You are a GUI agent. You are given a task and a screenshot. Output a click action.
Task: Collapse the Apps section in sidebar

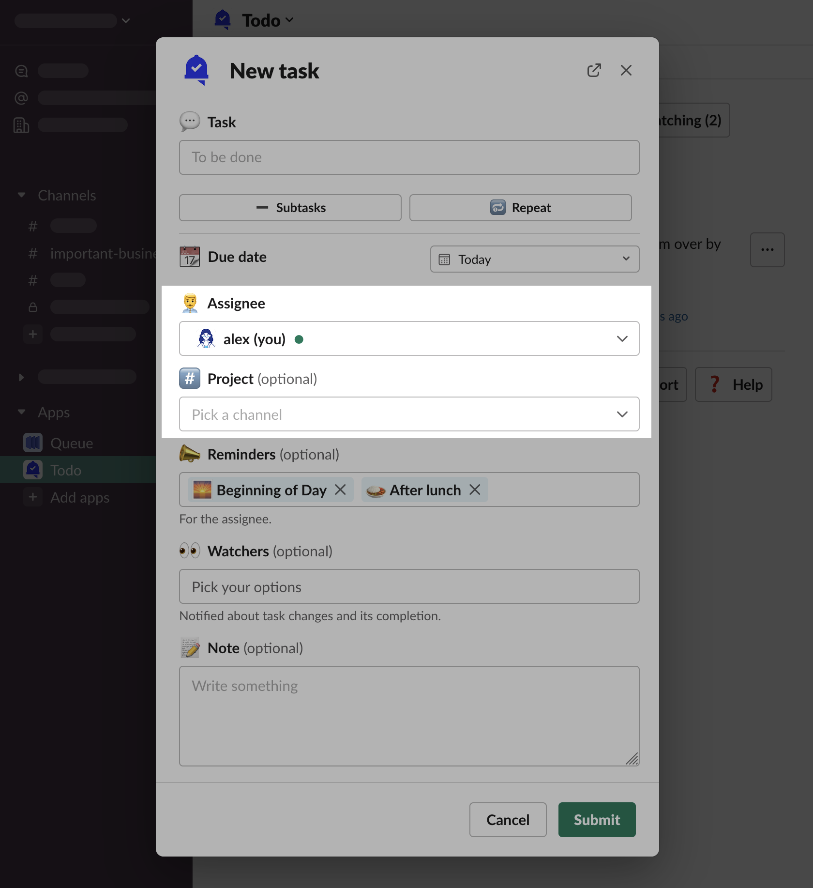tap(21, 412)
